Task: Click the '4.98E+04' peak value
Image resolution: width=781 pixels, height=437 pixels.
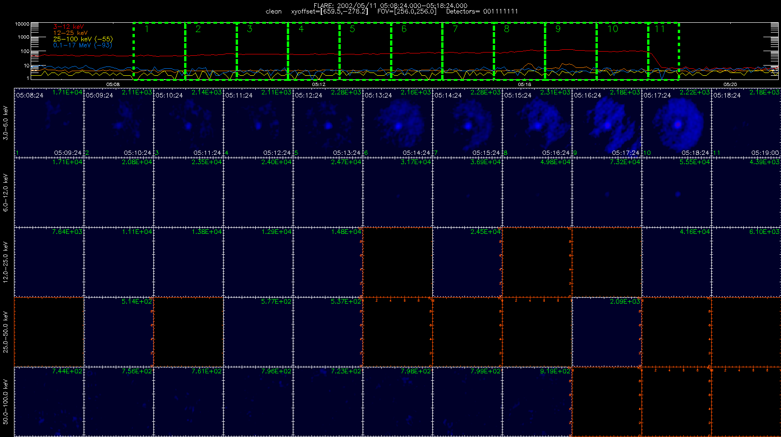Action: point(555,162)
